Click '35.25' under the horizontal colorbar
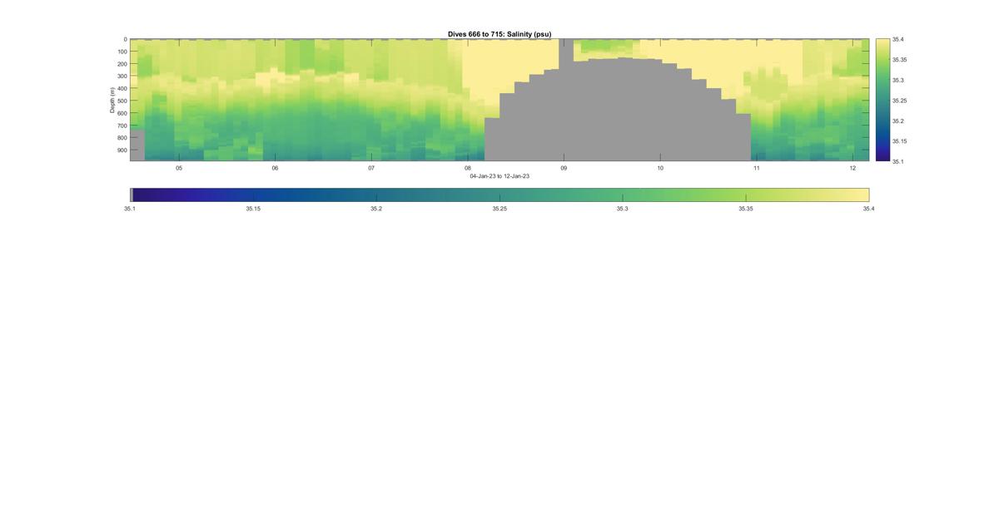Viewport: 999px width, 517px height. (x=499, y=209)
